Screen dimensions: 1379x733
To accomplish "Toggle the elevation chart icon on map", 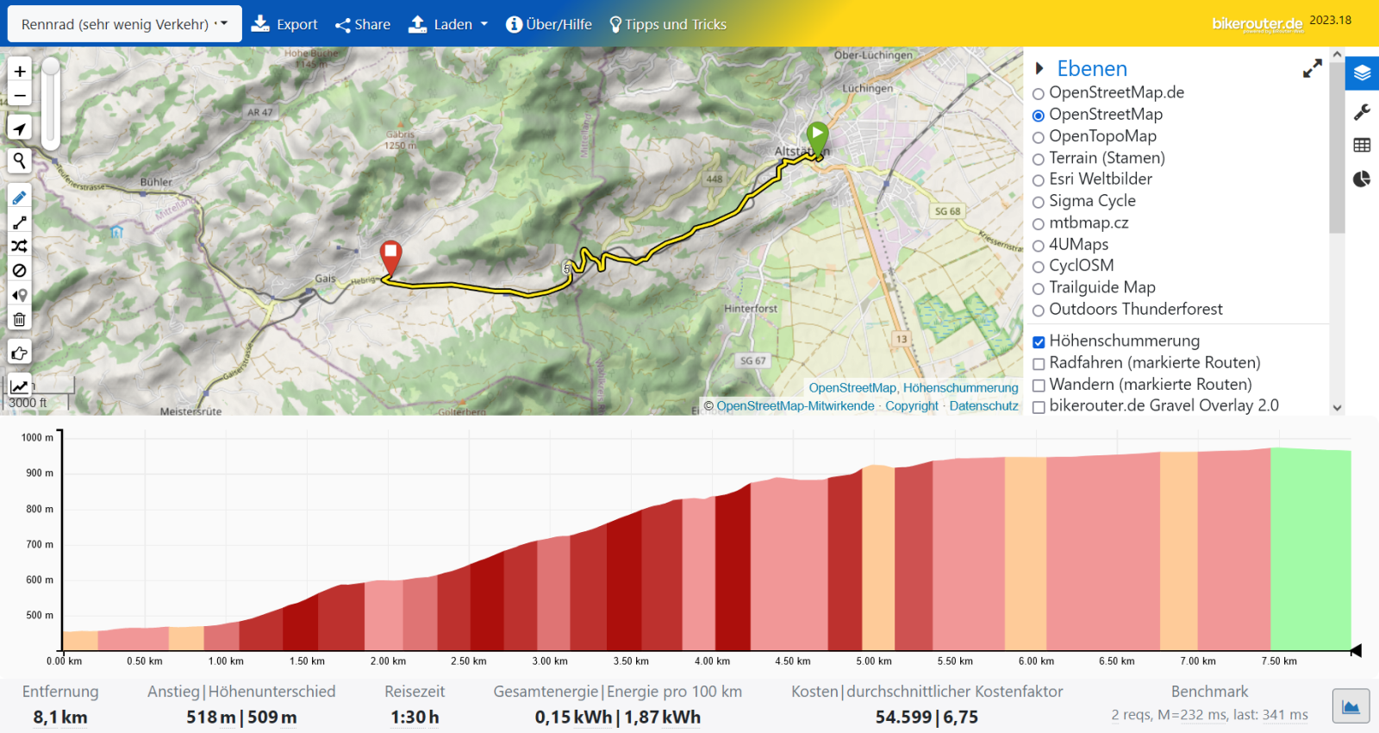I will (x=20, y=385).
